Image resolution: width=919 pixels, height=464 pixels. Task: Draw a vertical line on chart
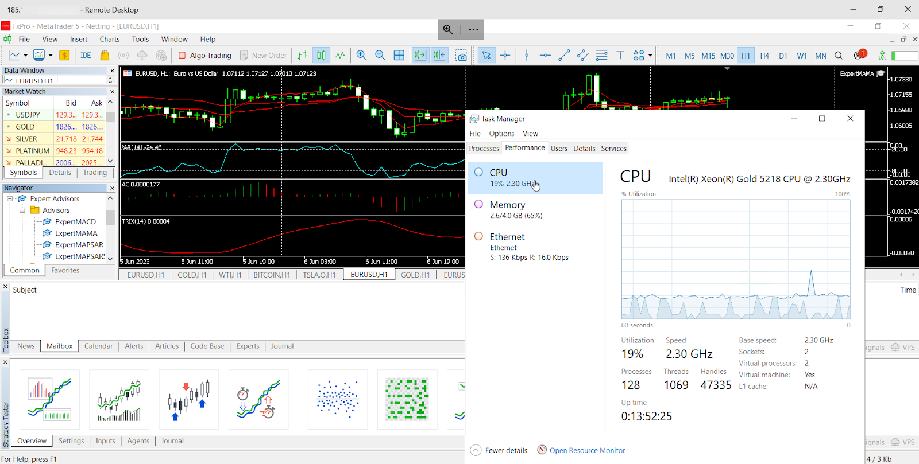(x=527, y=56)
